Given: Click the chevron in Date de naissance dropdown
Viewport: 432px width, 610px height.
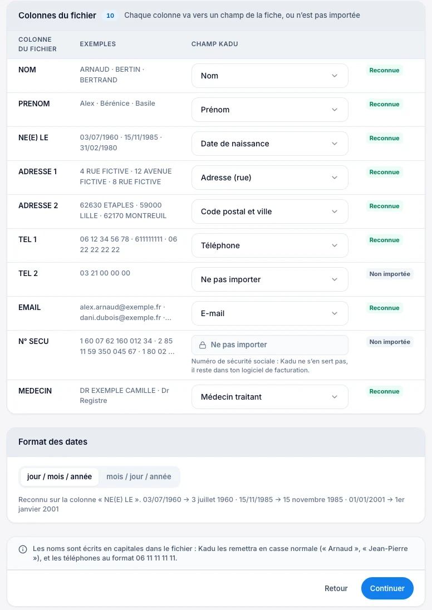Looking at the screenshot, I should click(x=335, y=144).
